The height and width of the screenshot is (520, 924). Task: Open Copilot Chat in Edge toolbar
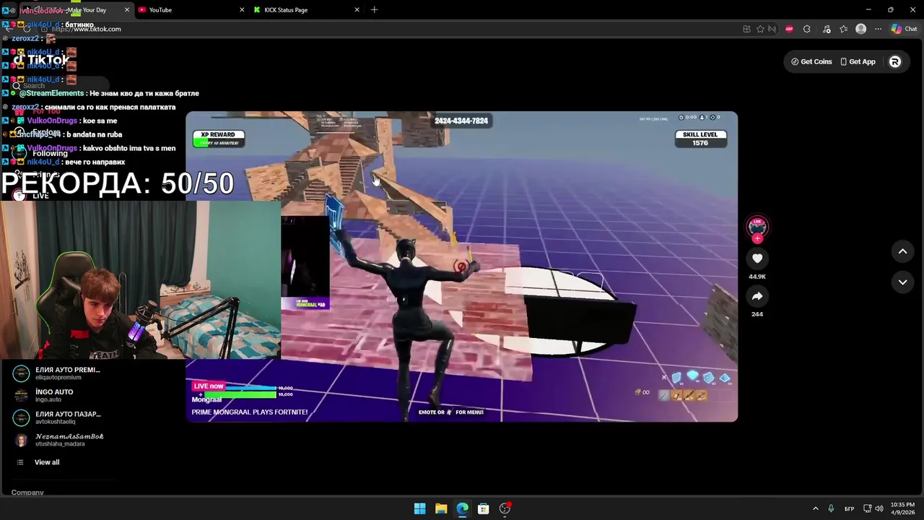904,29
